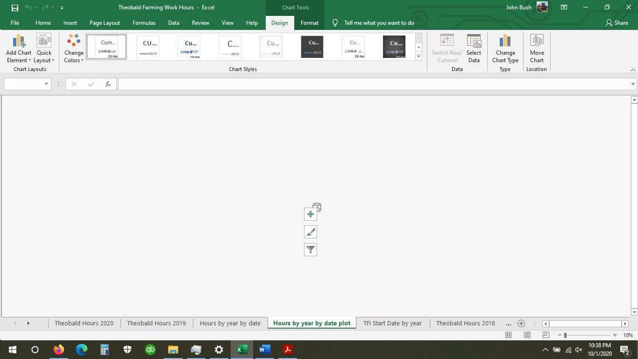The image size is (638, 359).
Task: Expand the Chart Styles gallery with More arrow
Action: pos(418,56)
